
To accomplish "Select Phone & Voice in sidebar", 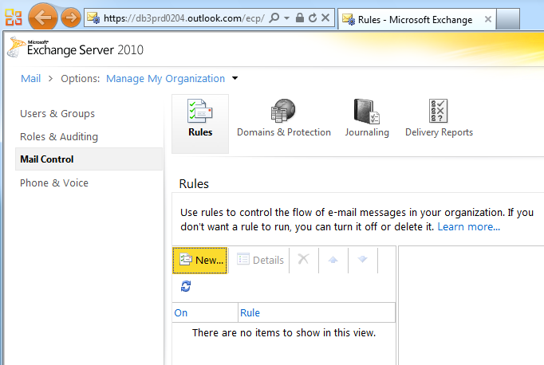I will 54,182.
